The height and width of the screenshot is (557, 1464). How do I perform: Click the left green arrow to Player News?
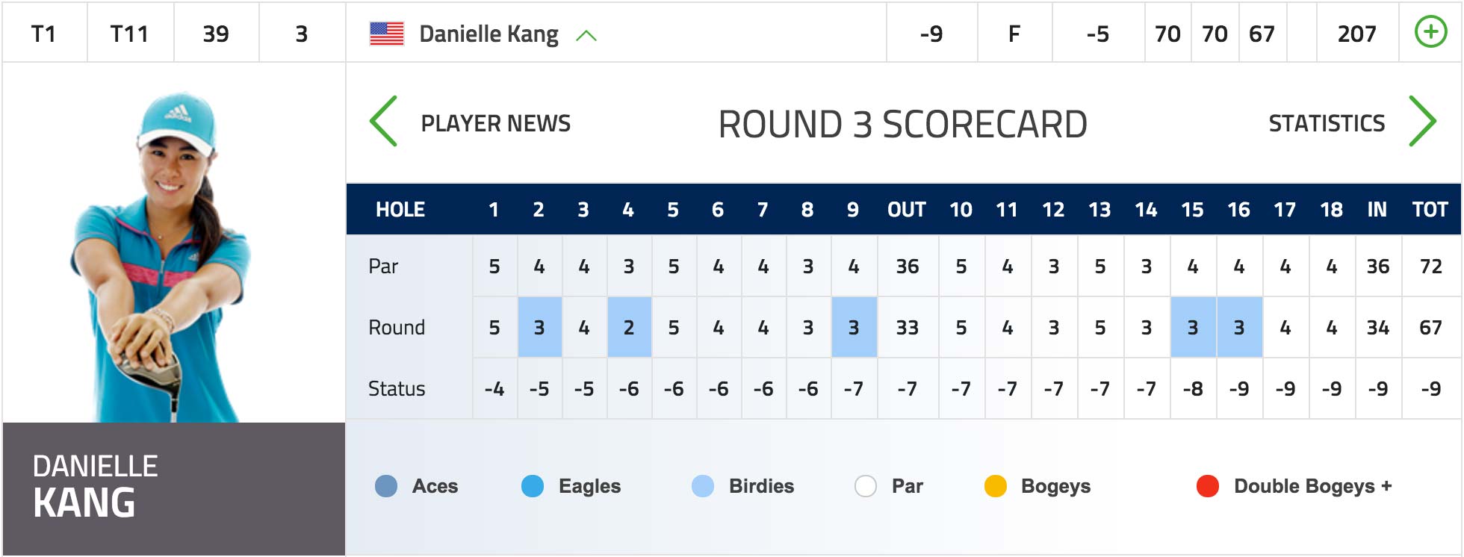(x=383, y=121)
